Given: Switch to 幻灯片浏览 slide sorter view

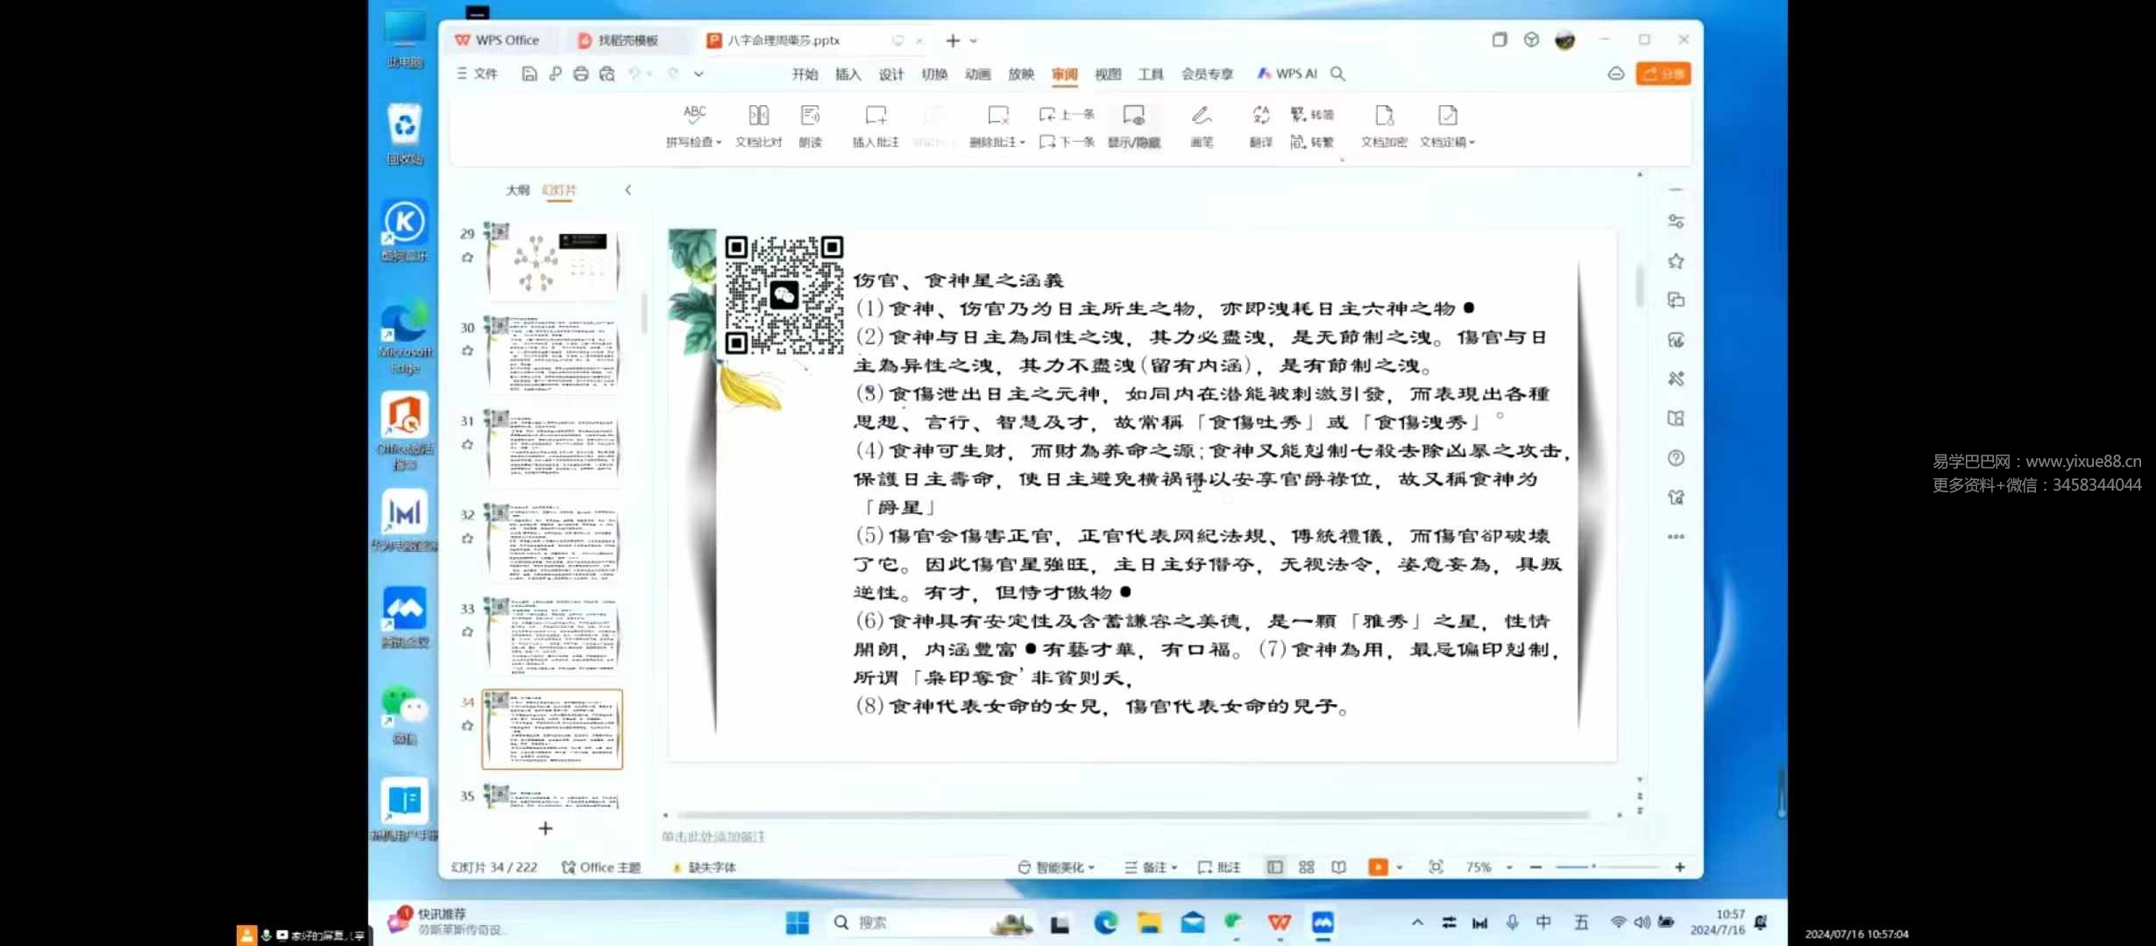Looking at the screenshot, I should click(1305, 866).
